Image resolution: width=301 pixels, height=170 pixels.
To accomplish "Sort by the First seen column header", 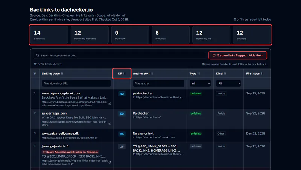I will [x=253, y=73].
